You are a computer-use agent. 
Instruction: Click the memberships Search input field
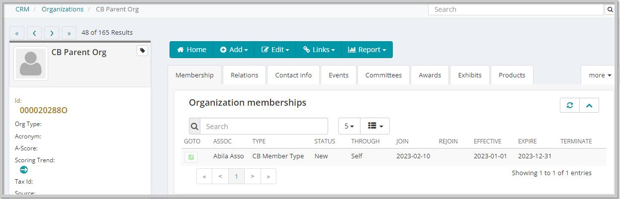pyautogui.click(x=264, y=126)
